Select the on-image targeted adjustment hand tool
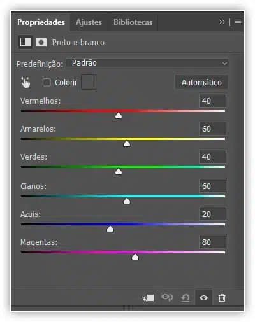255x322 pixels. [25, 83]
